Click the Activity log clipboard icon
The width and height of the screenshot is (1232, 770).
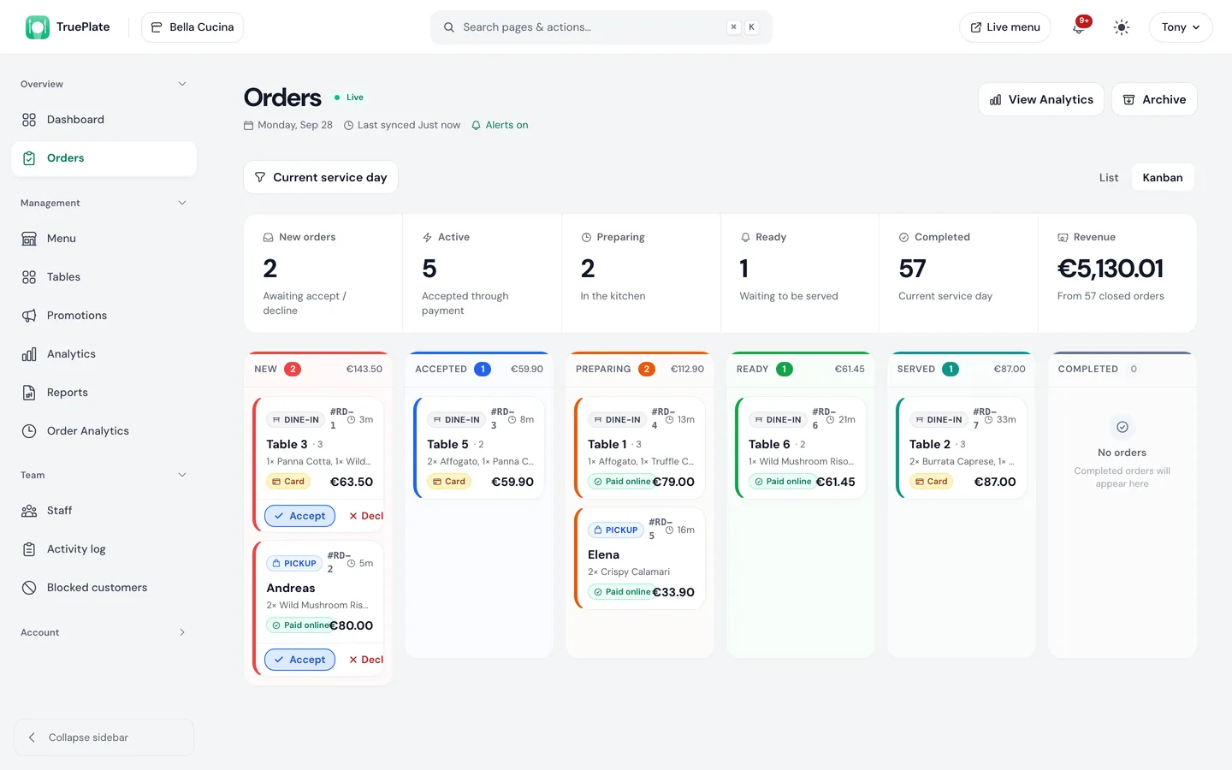tap(29, 549)
